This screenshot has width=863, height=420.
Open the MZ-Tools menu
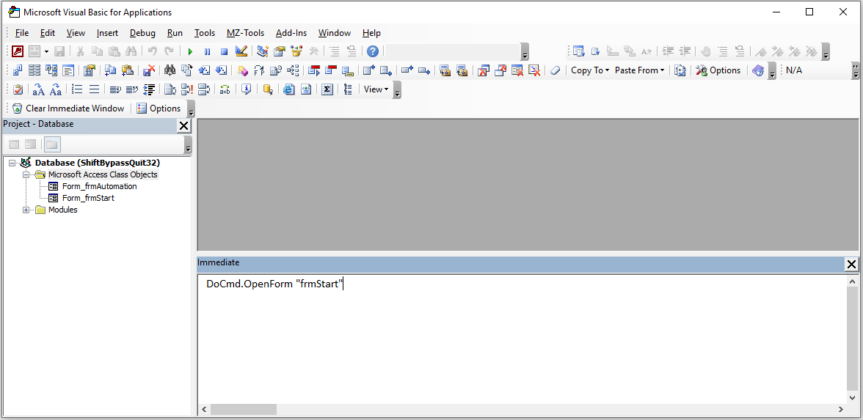coord(245,33)
